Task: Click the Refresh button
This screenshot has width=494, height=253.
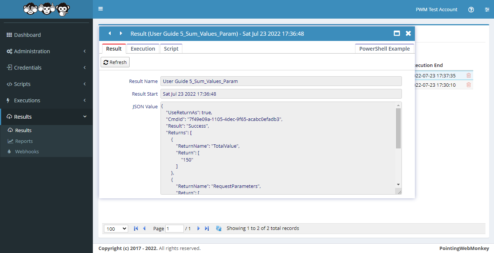Action: [x=115, y=63]
